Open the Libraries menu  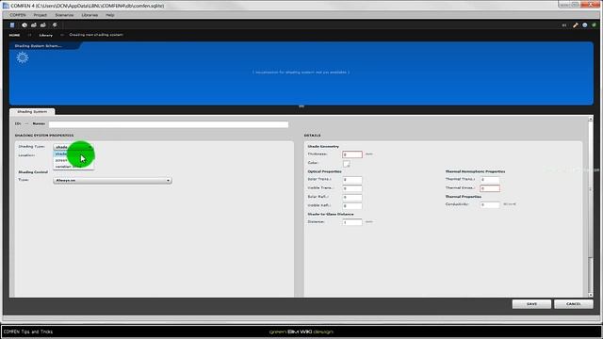coord(90,15)
